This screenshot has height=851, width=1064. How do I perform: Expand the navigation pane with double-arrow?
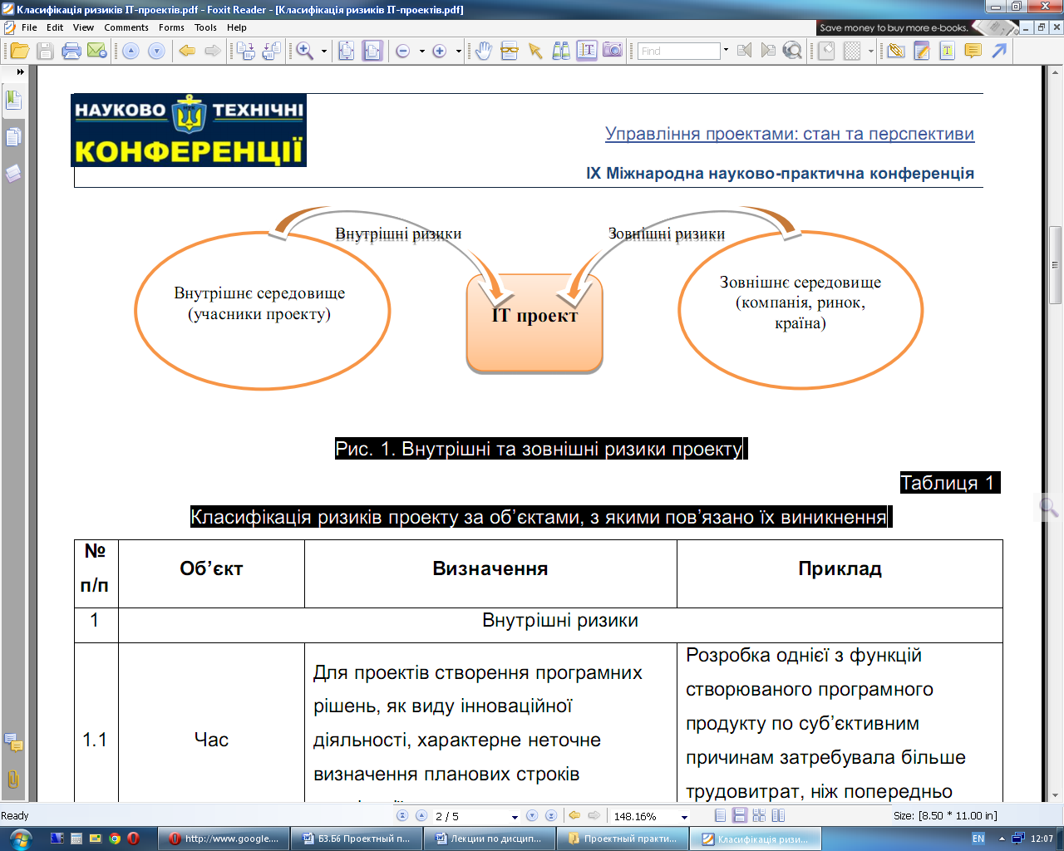[x=20, y=72]
